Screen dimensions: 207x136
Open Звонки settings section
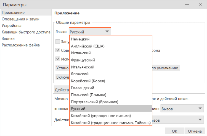pos(8,39)
